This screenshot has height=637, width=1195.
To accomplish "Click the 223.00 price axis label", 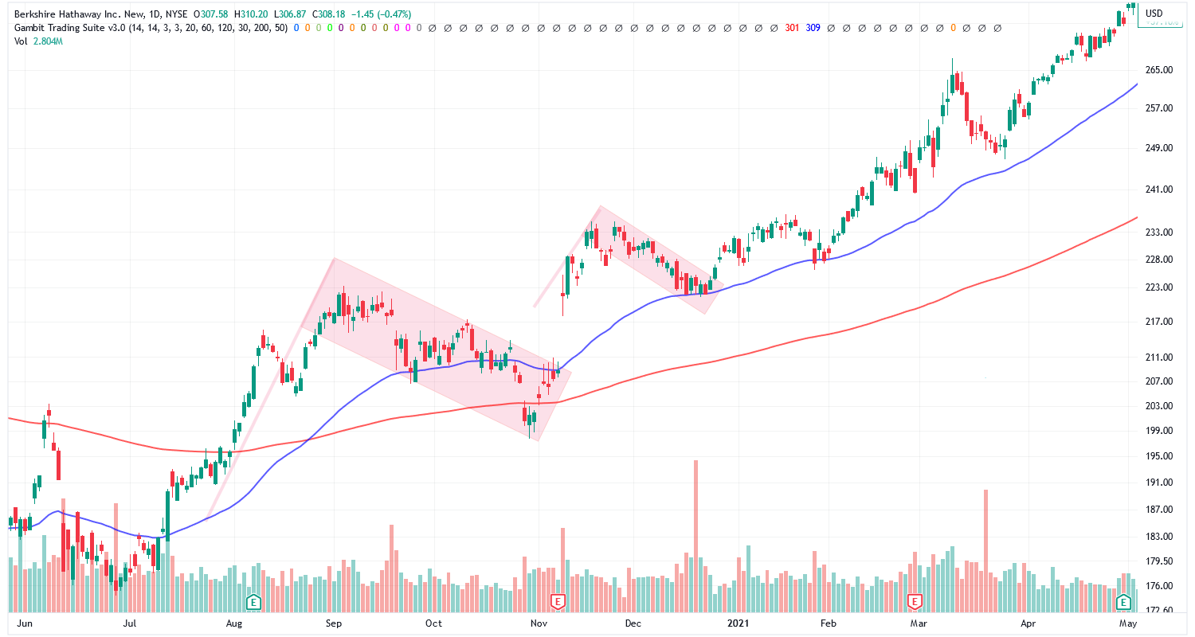I will point(1158,287).
